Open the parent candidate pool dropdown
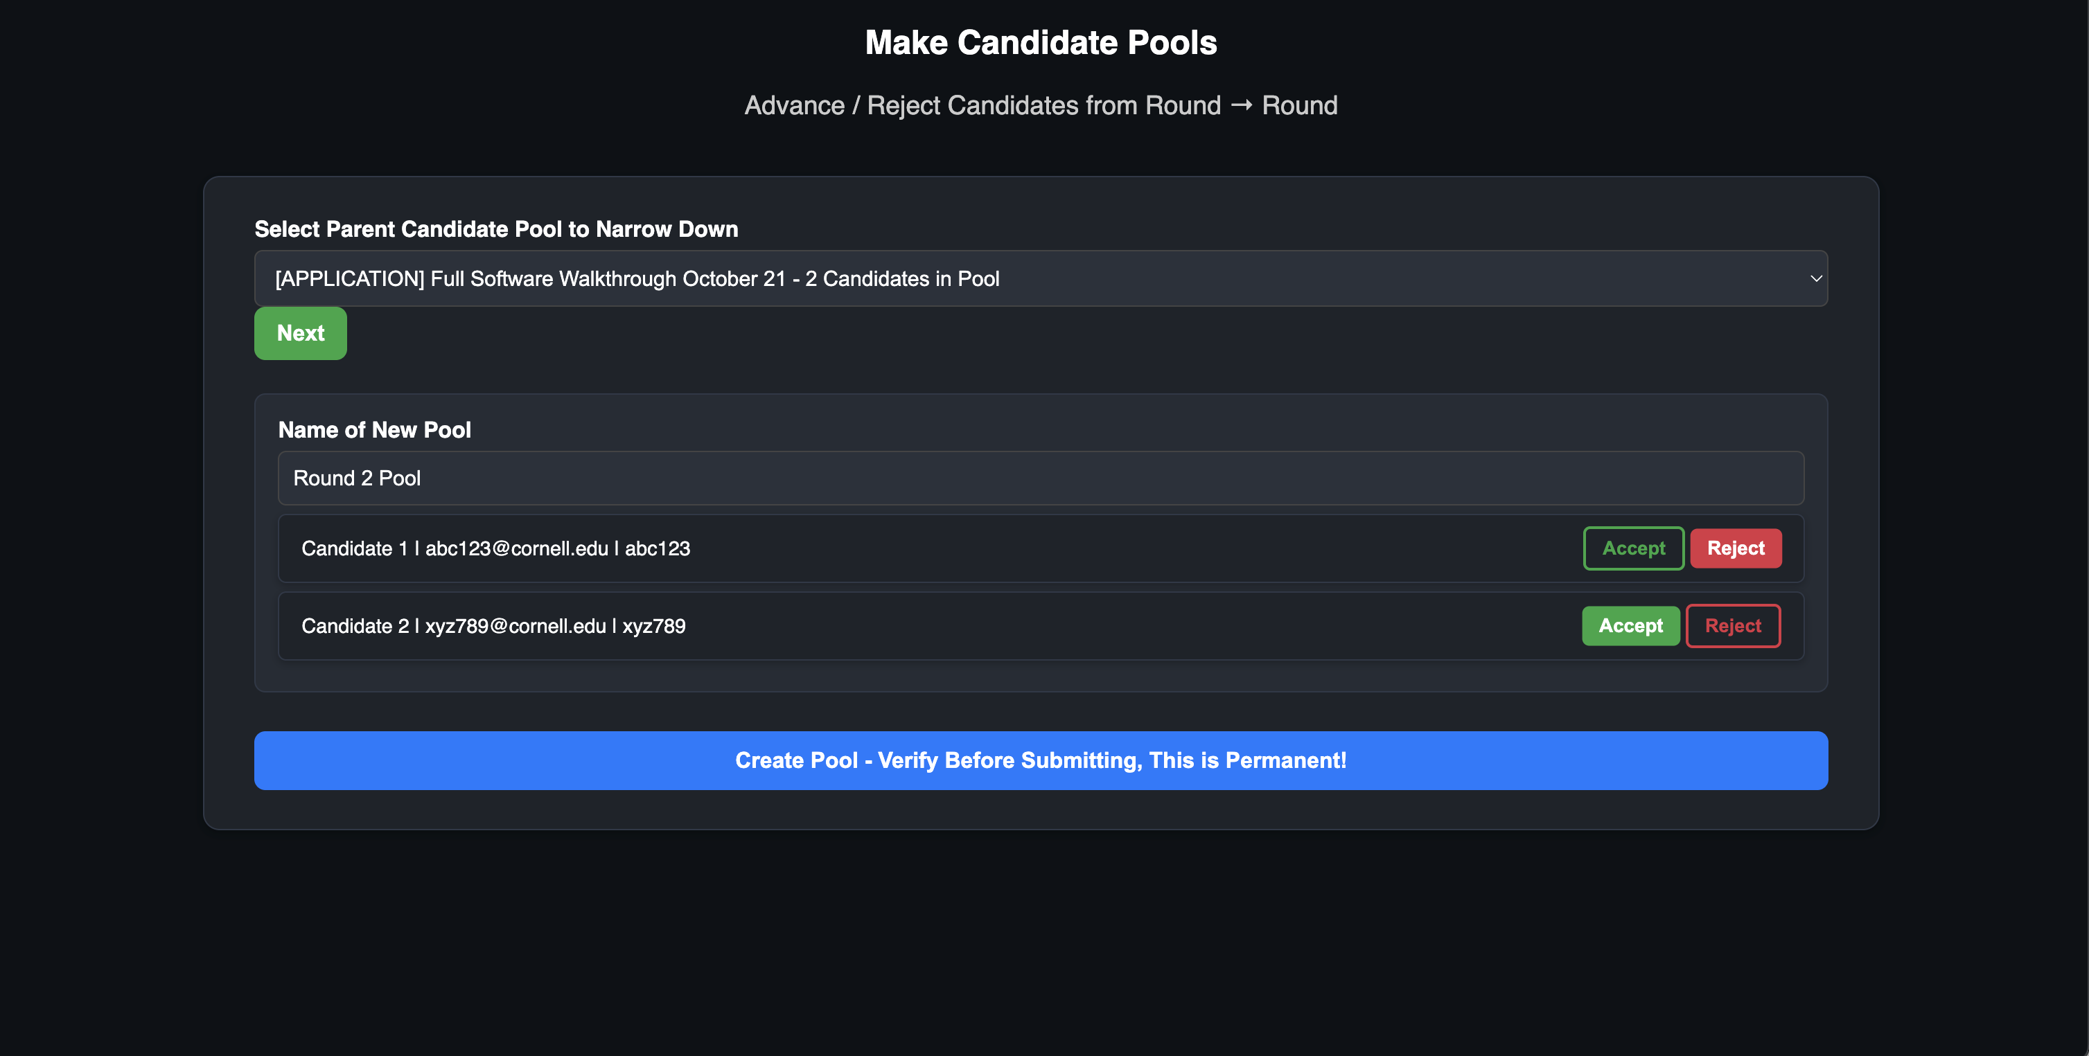Viewport: 2089px width, 1056px height. click(1039, 279)
